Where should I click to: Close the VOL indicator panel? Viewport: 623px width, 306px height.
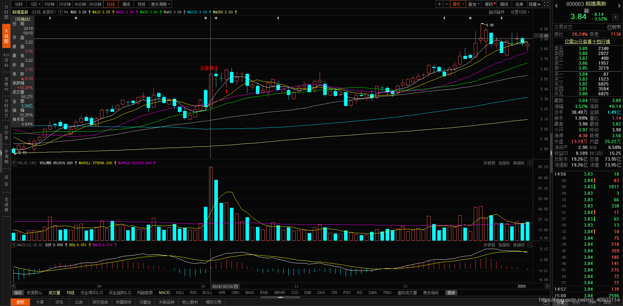coord(530,163)
